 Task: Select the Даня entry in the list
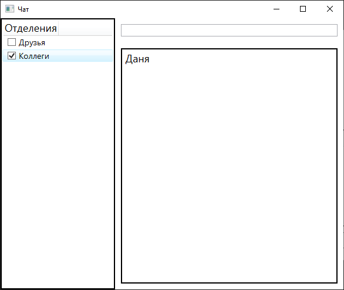click(x=137, y=59)
